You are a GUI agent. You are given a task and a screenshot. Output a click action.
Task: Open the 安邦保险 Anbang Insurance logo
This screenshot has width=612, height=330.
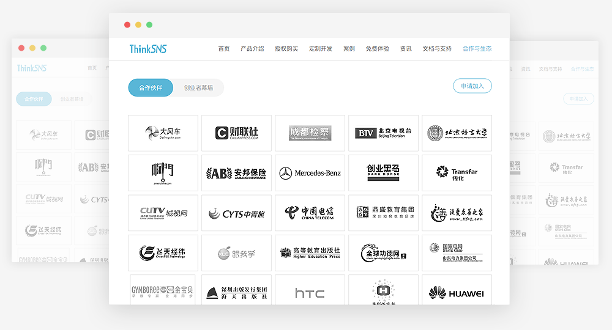coord(236,173)
